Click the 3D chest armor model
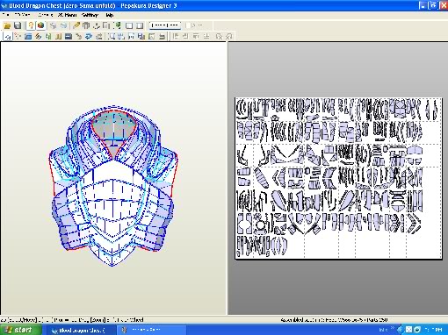Screen dimensions: 448x335 click(112, 186)
